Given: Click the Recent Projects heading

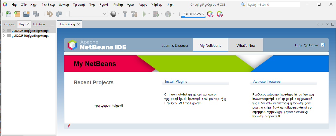Looking at the screenshot, I should (x=94, y=82).
